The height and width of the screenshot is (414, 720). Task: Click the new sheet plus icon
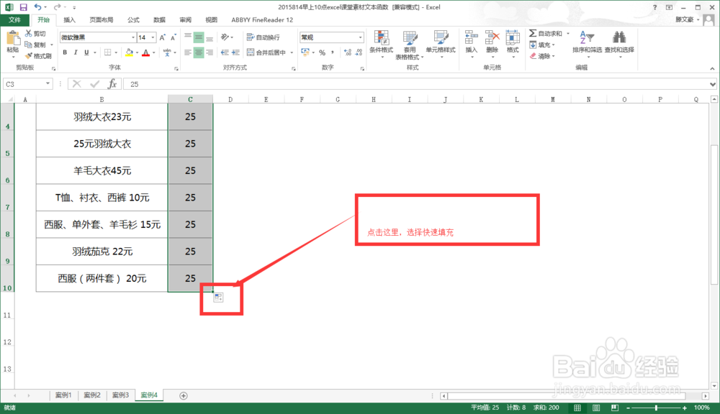click(183, 395)
